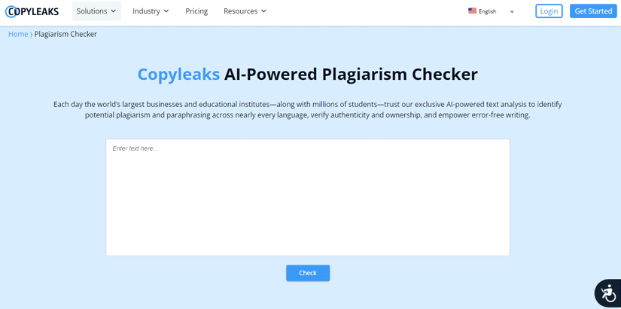The width and height of the screenshot is (621, 309).
Task: Open the Industry menu
Action: click(x=151, y=11)
